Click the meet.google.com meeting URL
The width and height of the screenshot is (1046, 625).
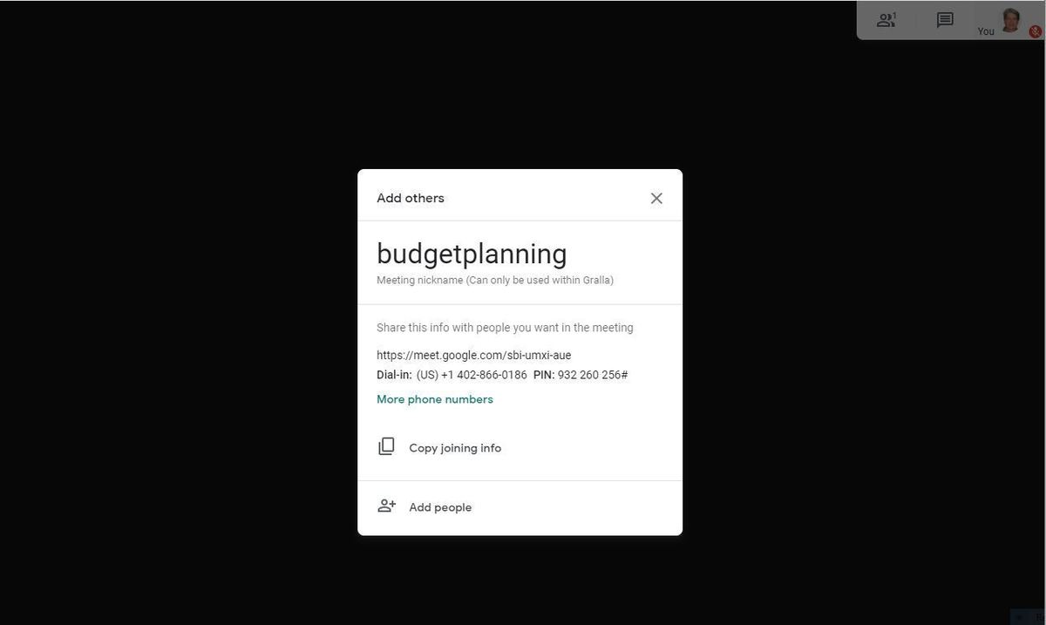pos(474,355)
